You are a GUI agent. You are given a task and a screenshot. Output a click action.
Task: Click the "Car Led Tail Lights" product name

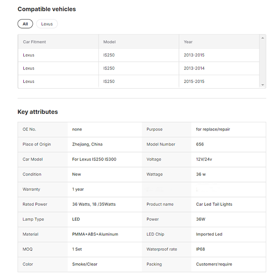[214, 204]
